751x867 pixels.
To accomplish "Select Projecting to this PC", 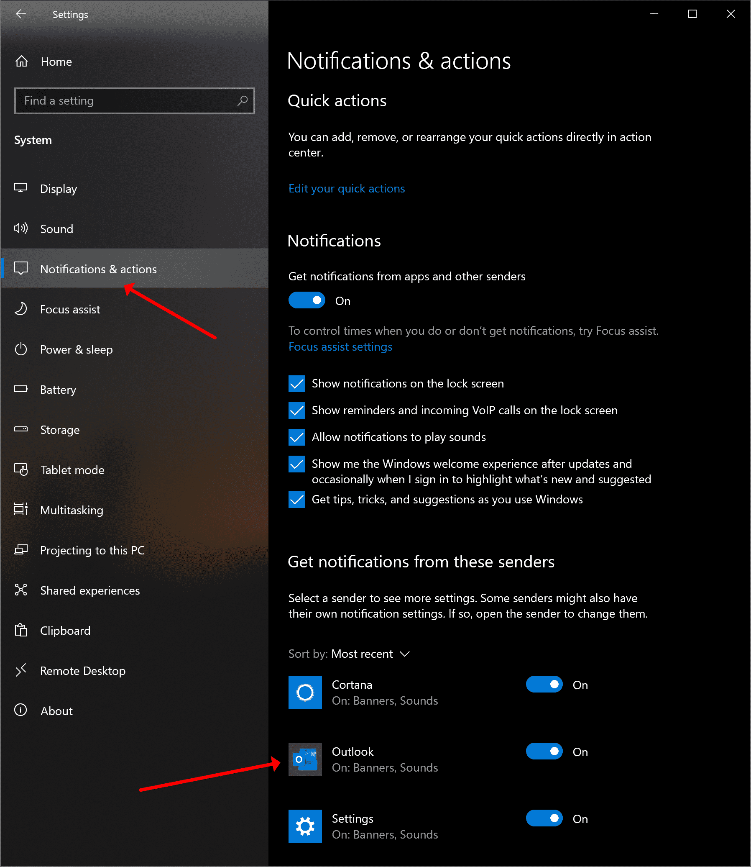I will coord(134,550).
